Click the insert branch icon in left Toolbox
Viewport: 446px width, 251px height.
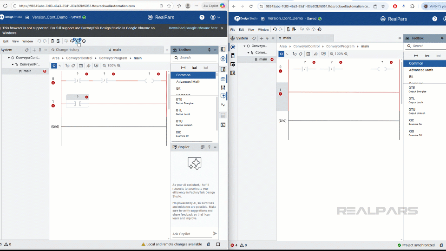(194, 67)
